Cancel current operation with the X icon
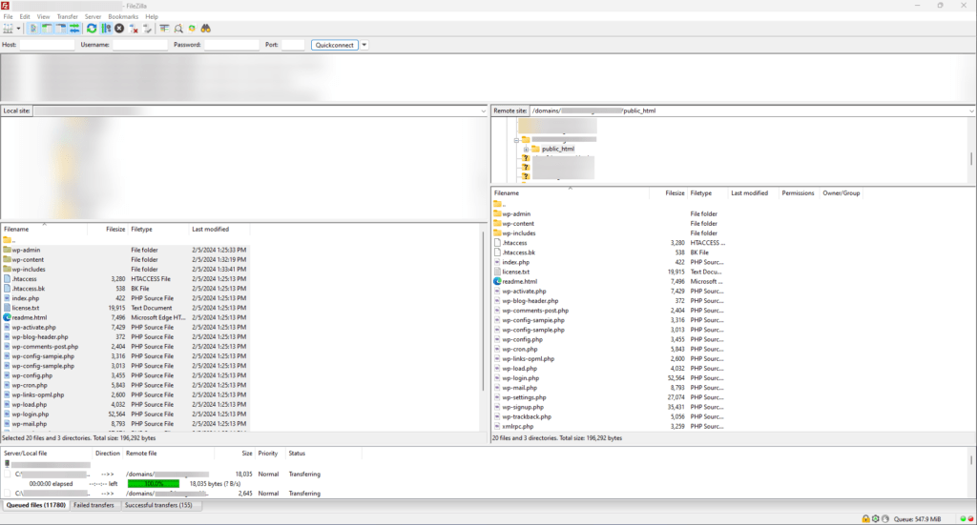The image size is (977, 525). pyautogui.click(x=119, y=29)
